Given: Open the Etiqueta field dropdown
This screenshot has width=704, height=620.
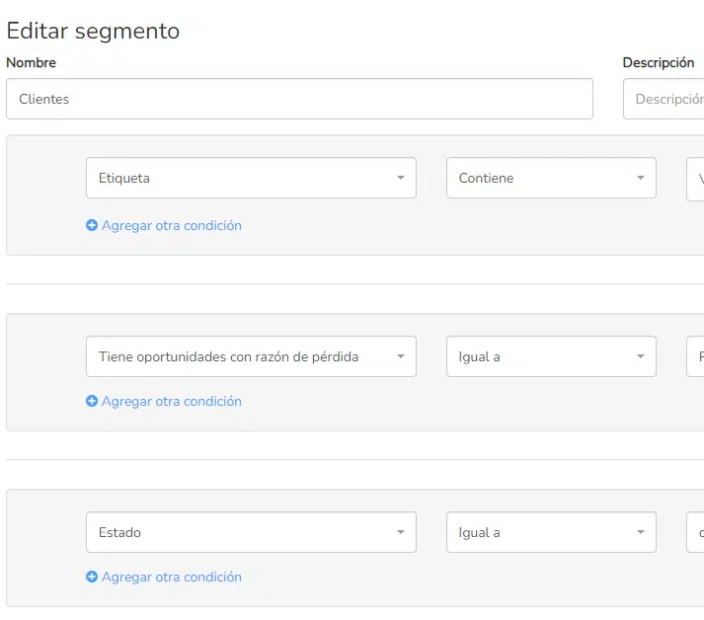Looking at the screenshot, I should [251, 178].
